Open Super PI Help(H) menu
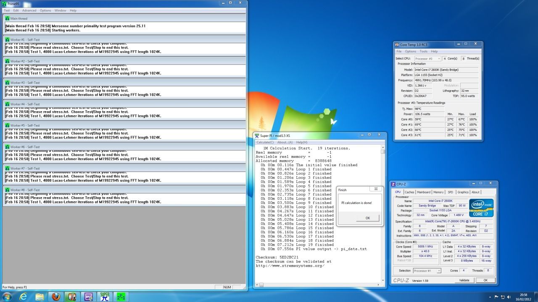538x302 pixels. (x=302, y=142)
